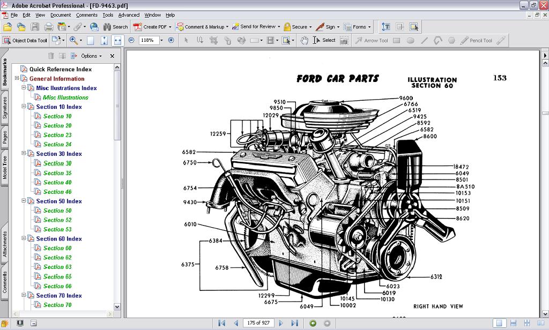Open the Advanced menu
This screenshot has width=549, height=330.
[x=129, y=15]
